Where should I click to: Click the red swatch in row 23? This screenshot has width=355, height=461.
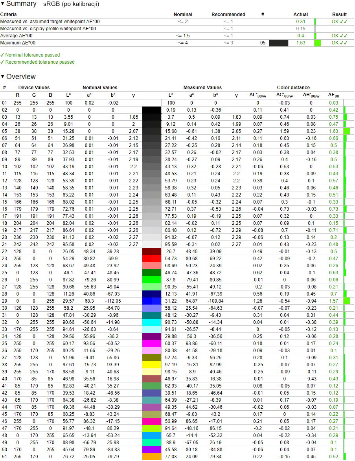tap(152, 259)
